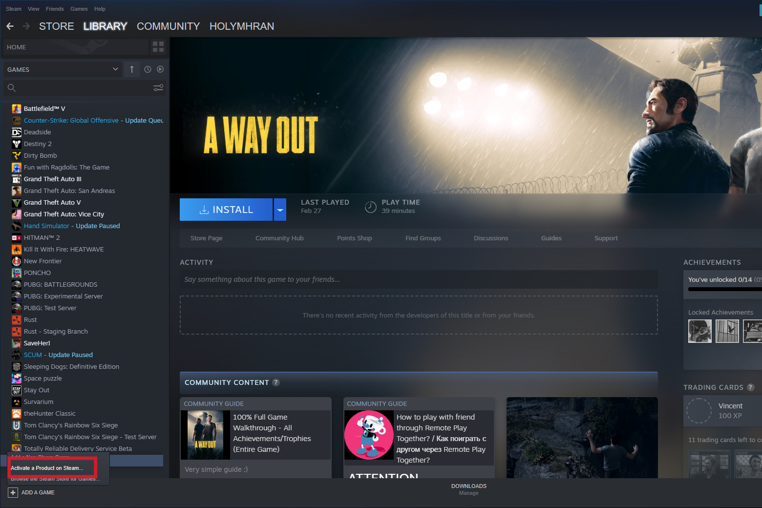This screenshot has width=762, height=508.
Task: Open the HOLYMHRAN profile tab
Action: pos(242,26)
